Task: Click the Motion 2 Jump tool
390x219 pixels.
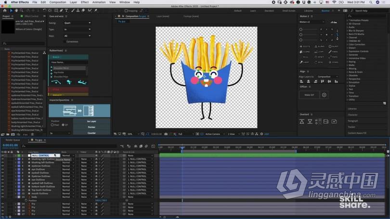Action: click(x=319, y=52)
